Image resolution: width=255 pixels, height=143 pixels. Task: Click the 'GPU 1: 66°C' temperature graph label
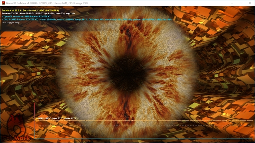coord(58,118)
